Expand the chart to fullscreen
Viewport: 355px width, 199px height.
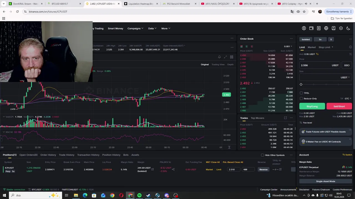coord(225,57)
